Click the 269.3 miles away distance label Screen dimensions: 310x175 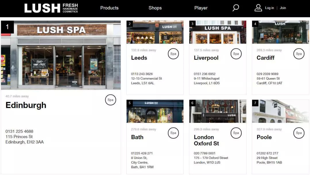(269, 50)
